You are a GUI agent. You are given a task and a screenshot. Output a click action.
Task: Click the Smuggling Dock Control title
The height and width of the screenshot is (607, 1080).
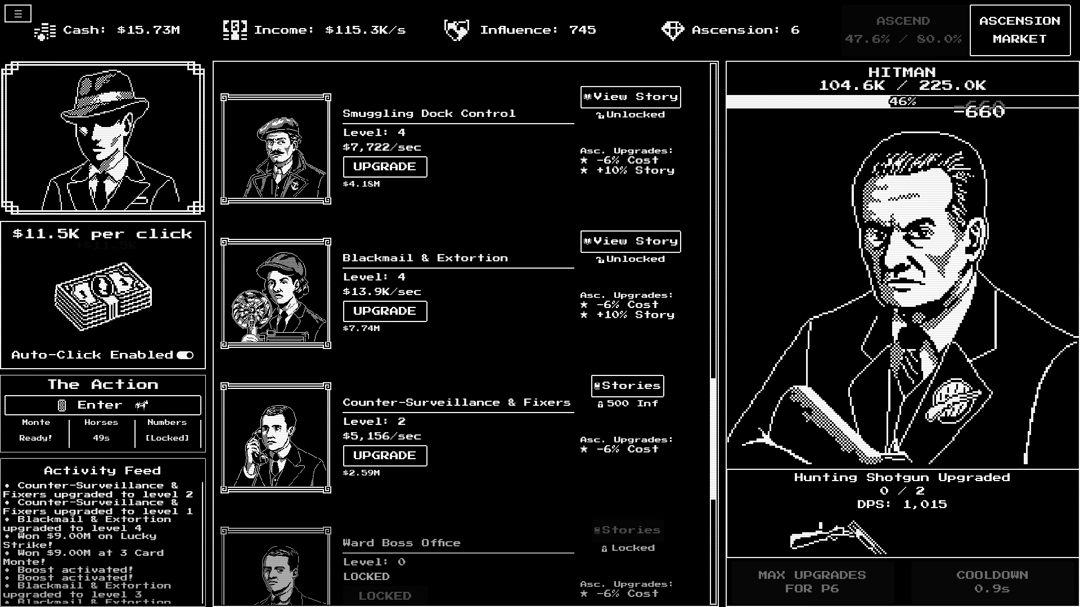pyautogui.click(x=429, y=114)
